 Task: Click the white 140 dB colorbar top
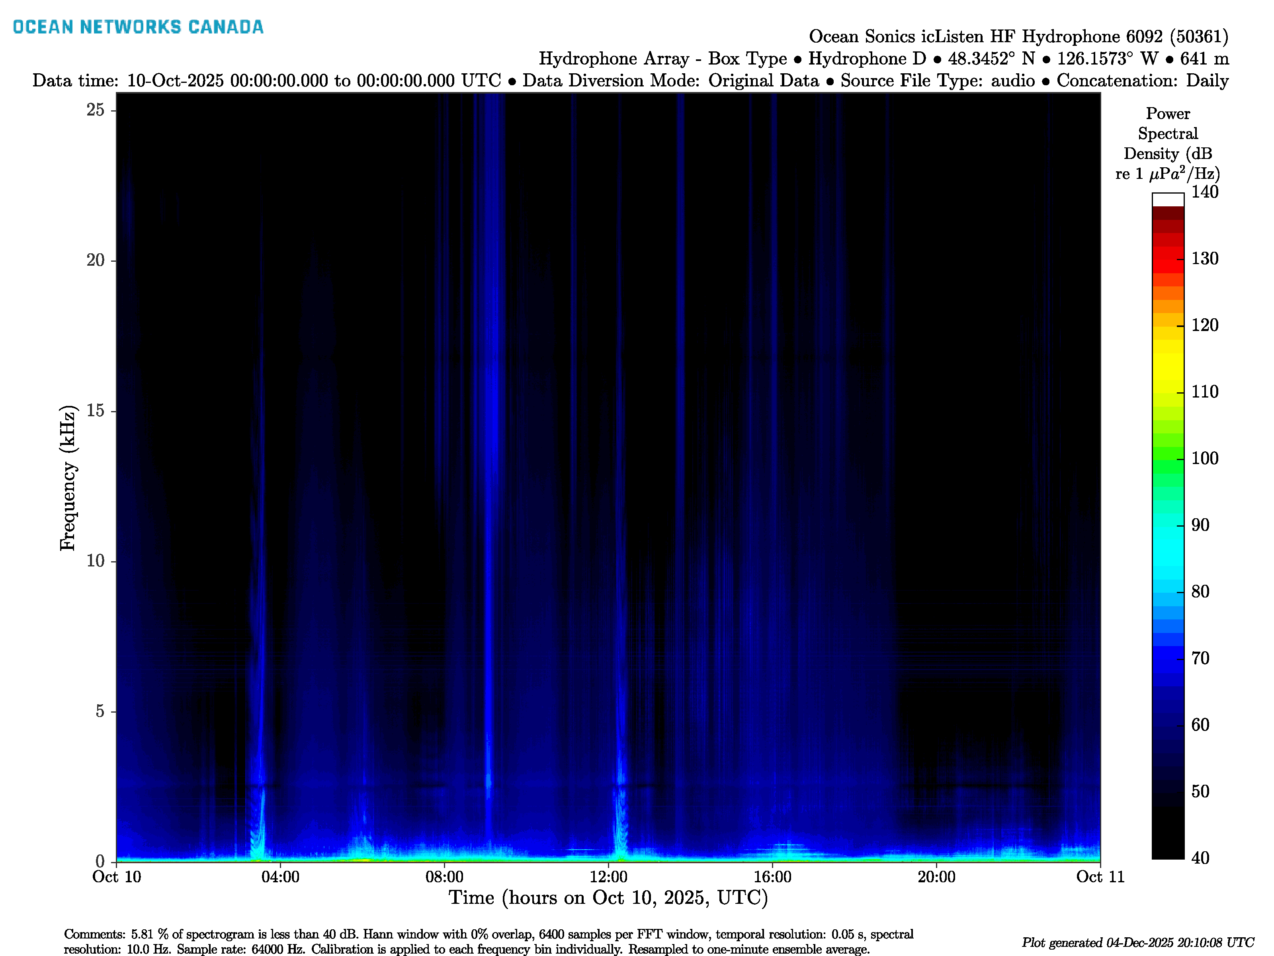pos(1168,200)
